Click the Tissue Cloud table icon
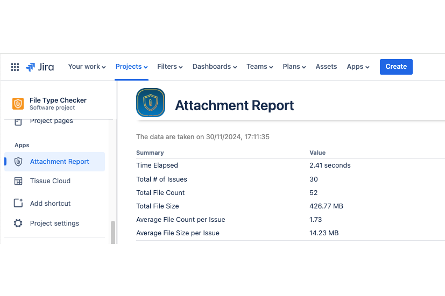Viewport: 445px width, 296px height. click(x=18, y=181)
